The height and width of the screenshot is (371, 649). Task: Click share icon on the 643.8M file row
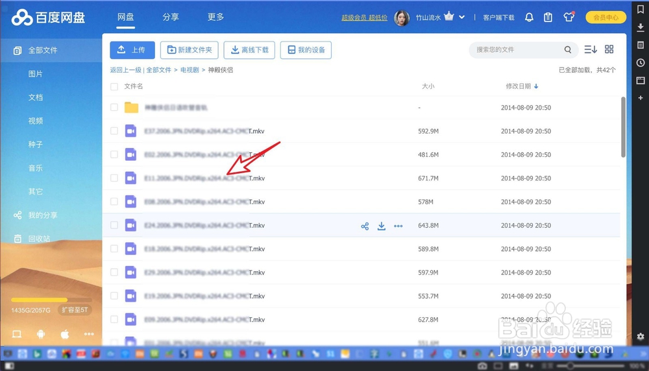click(x=365, y=226)
